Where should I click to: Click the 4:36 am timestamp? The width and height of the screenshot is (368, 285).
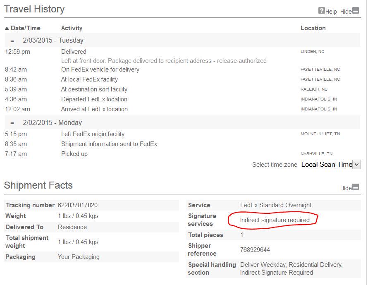(16, 99)
